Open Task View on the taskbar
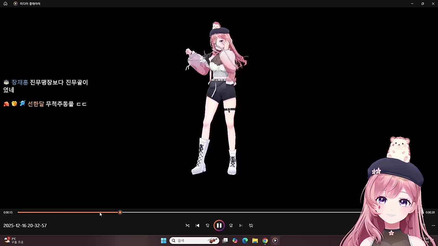Viewport: 438px width, 246px height. pos(225,241)
